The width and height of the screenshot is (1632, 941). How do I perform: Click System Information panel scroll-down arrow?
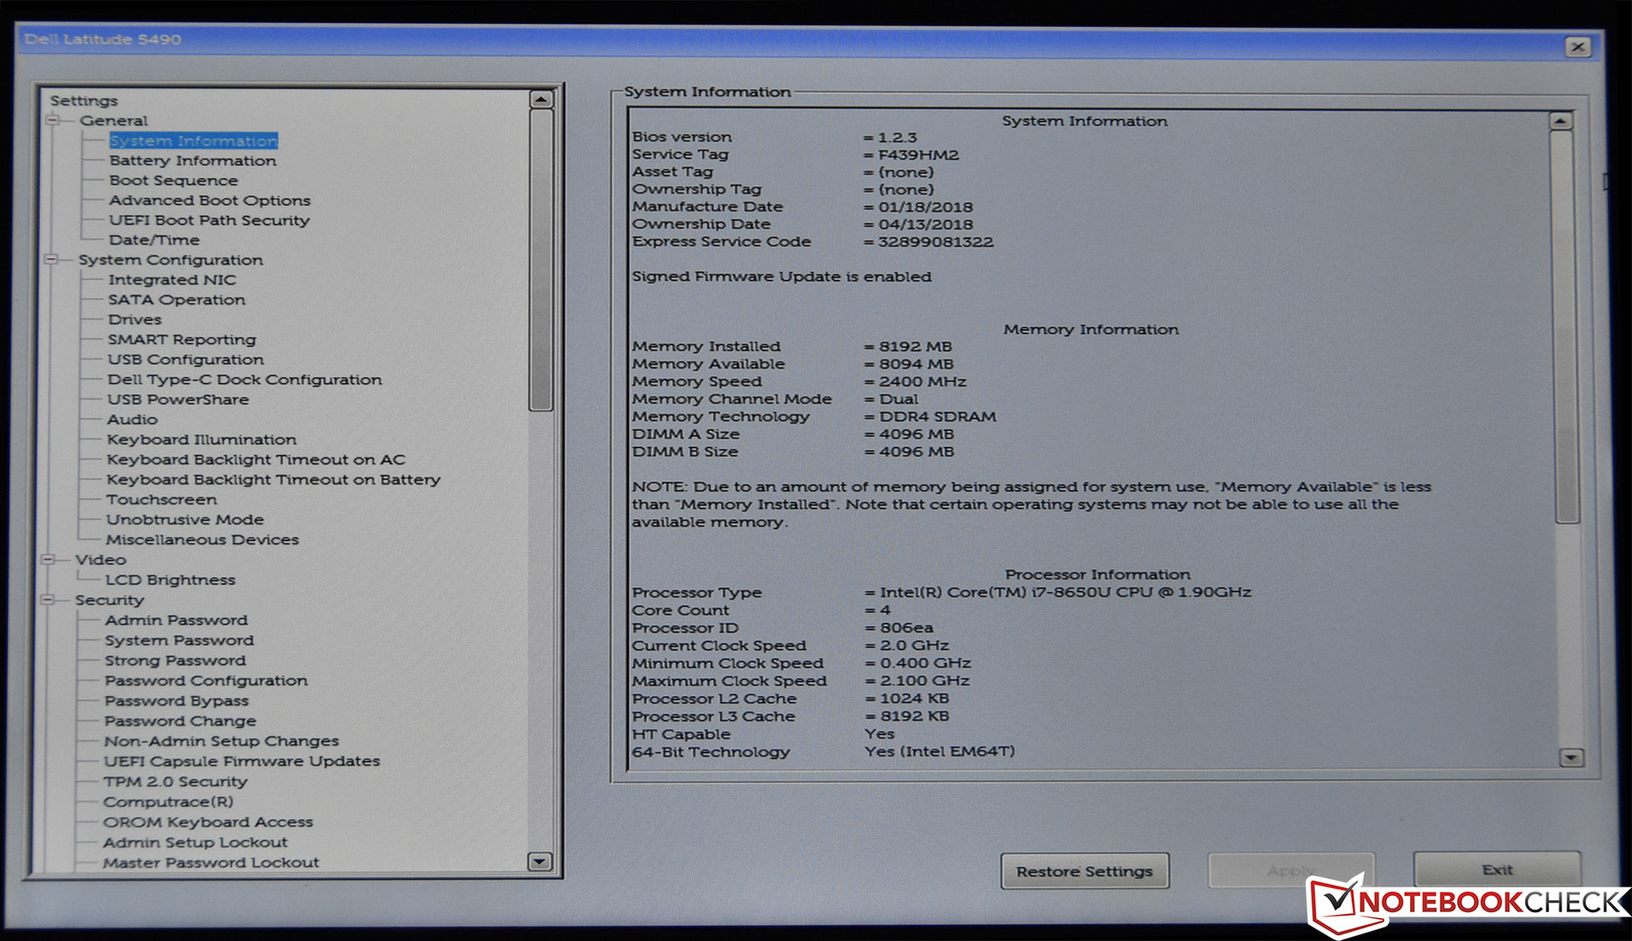click(1570, 757)
